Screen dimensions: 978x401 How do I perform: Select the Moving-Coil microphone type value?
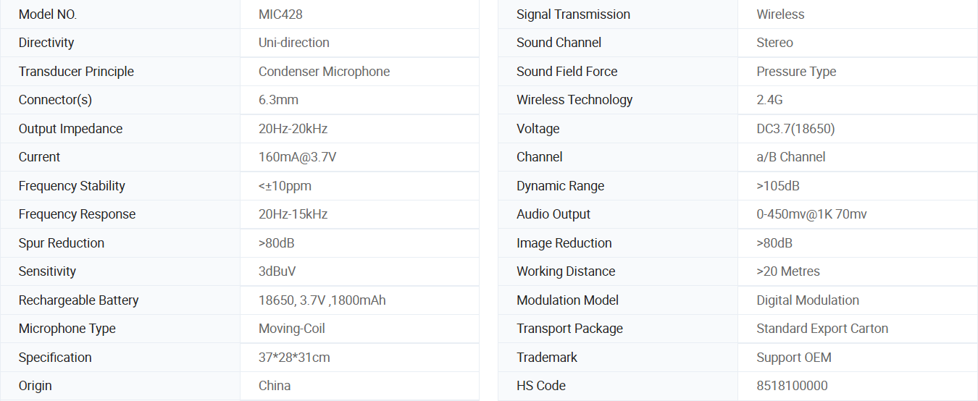click(291, 329)
